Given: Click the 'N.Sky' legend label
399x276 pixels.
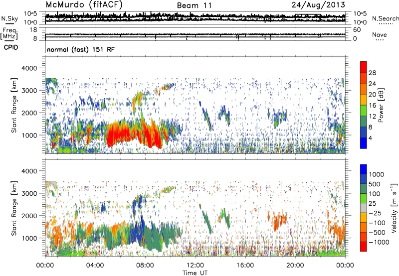Looking at the screenshot, I should click(x=9, y=18).
